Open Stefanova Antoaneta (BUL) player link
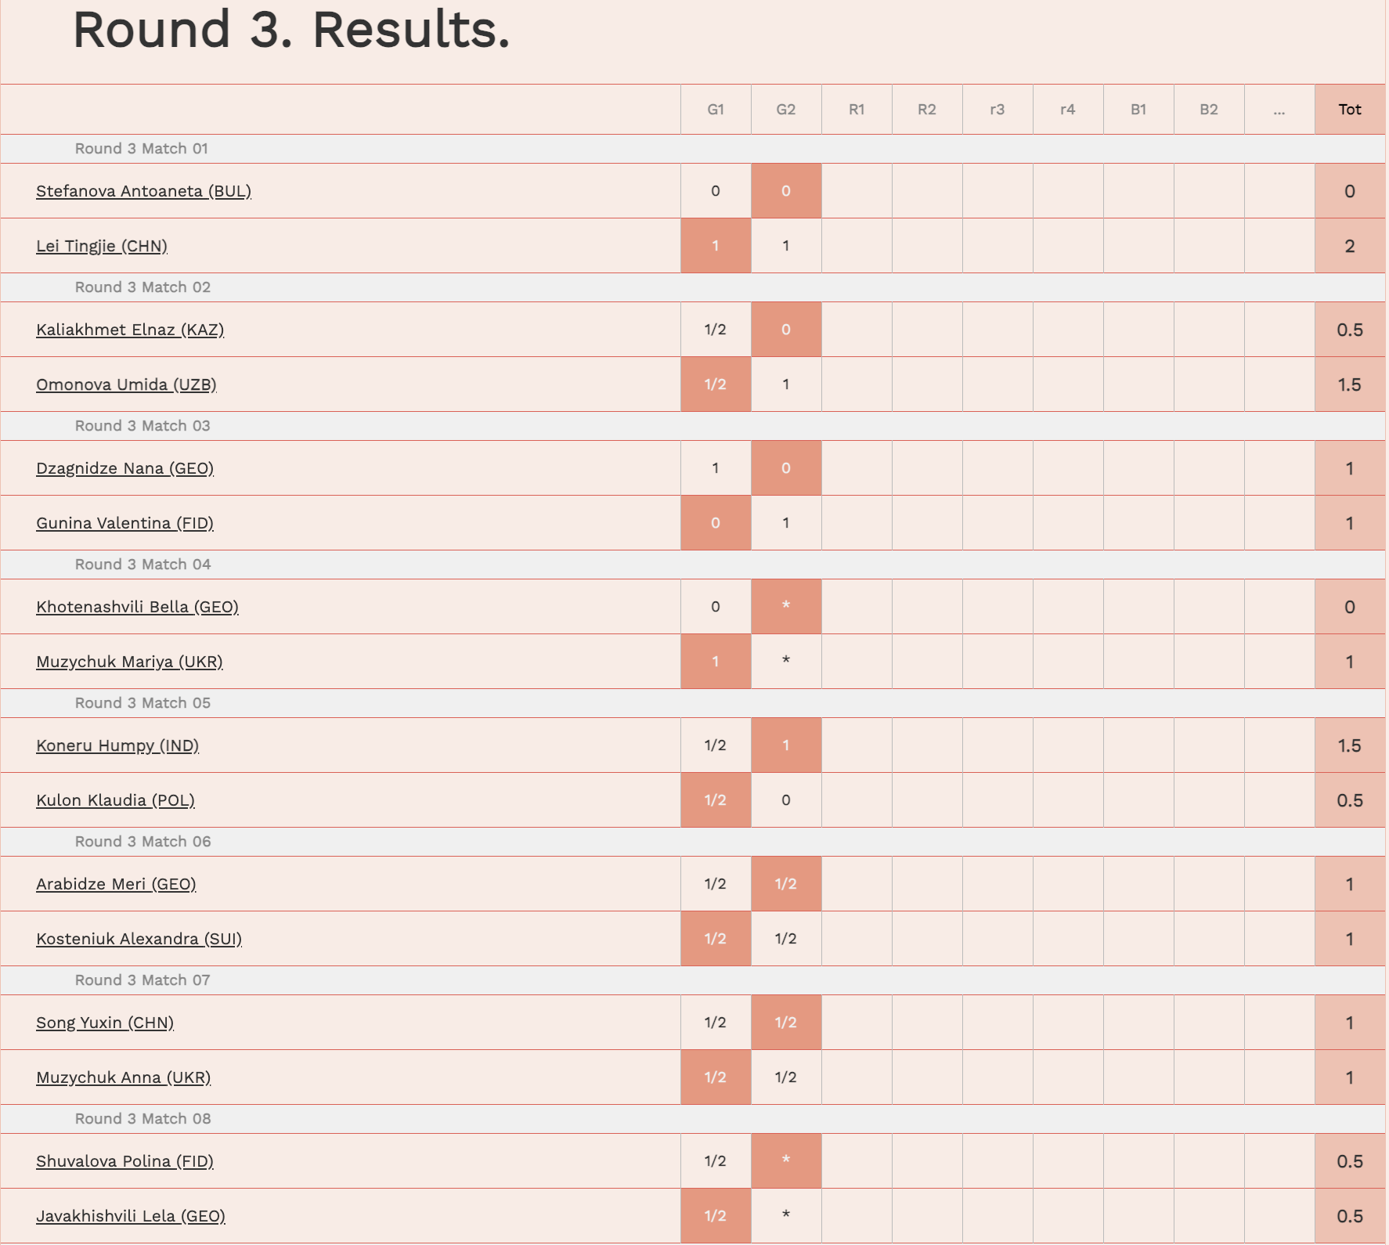 click(x=143, y=191)
